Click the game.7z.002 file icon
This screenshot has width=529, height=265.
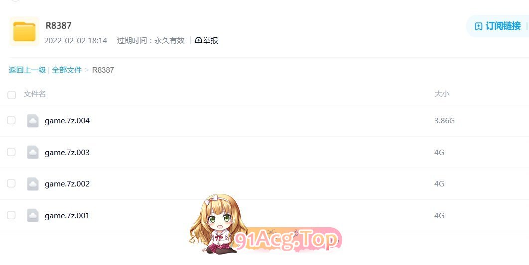(x=33, y=184)
